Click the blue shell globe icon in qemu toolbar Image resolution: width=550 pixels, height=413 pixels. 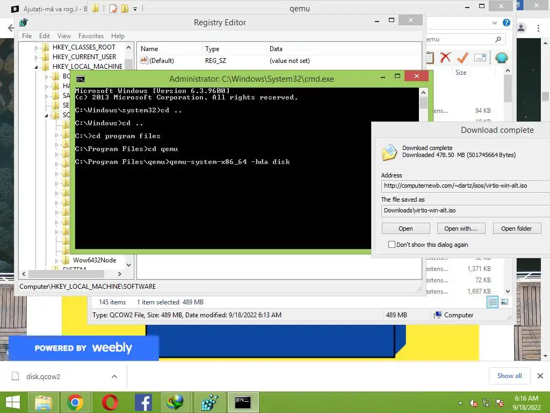[501, 58]
